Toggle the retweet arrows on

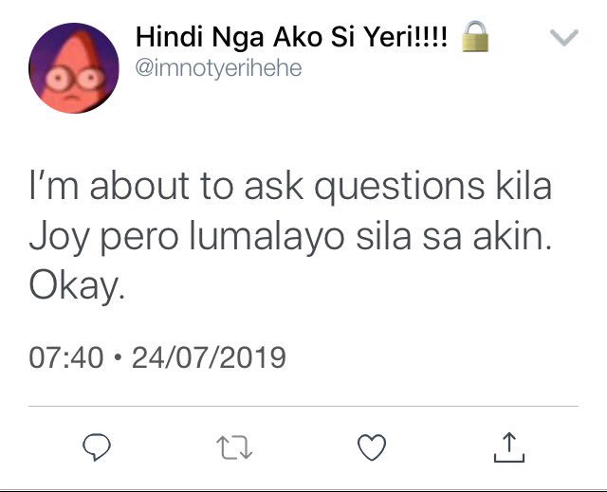[x=234, y=447]
